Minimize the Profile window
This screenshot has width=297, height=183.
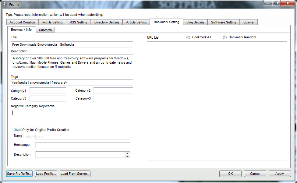click(268, 3)
